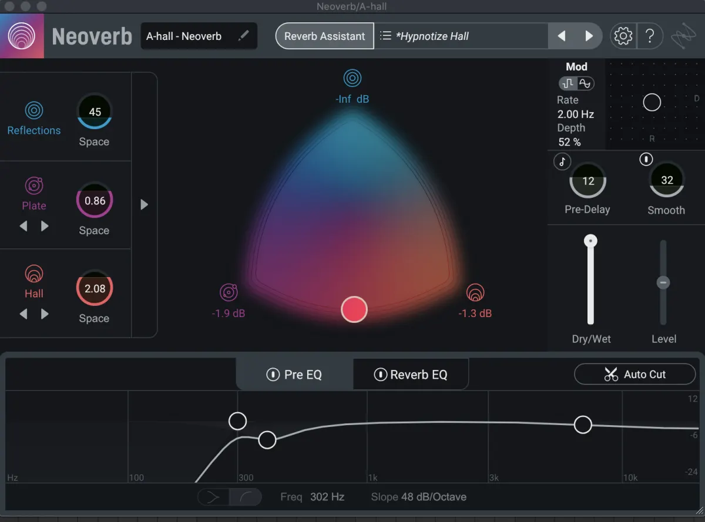Adjust the Pre-Delay knob at 12

pos(588,181)
